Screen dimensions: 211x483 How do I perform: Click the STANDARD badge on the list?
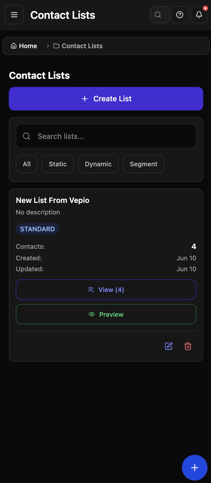pos(38,229)
